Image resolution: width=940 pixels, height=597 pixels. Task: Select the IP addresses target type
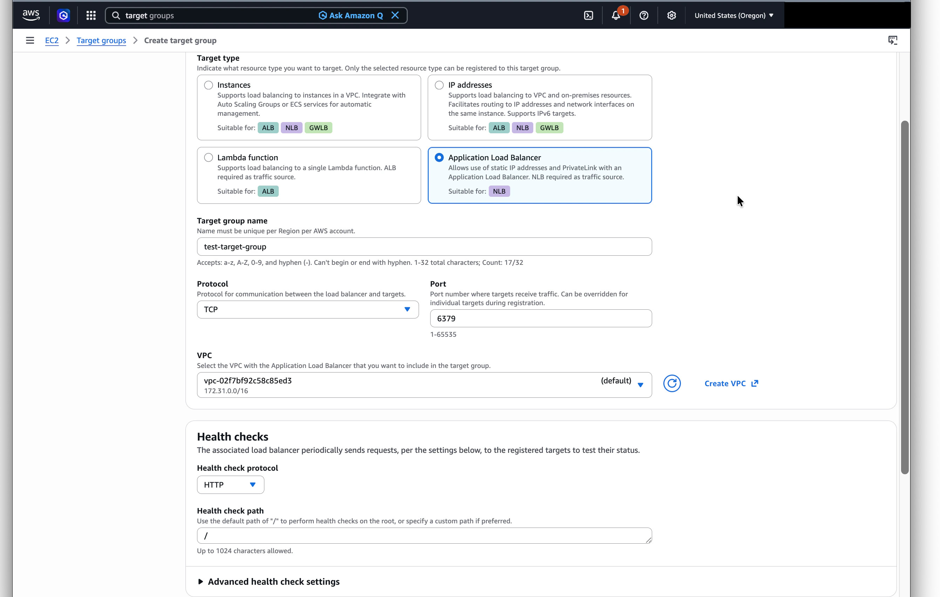pos(439,85)
